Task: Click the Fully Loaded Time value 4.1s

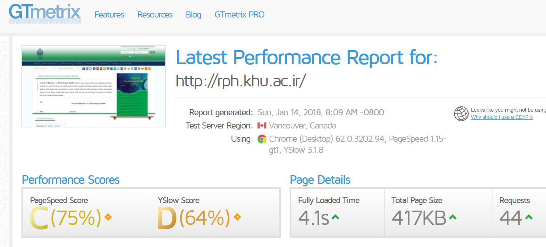Action: [313, 218]
